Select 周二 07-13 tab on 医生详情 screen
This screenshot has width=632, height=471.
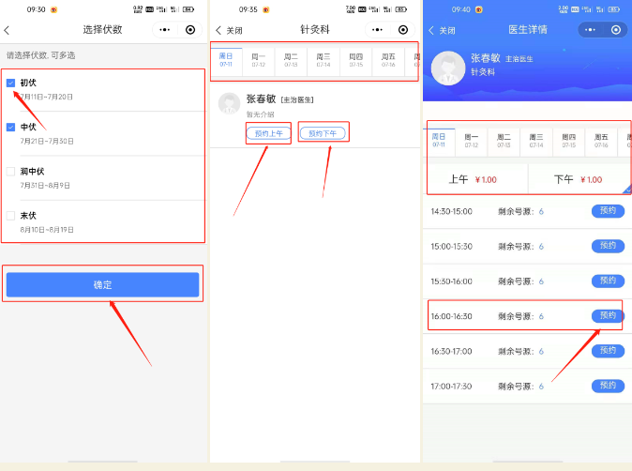pyautogui.click(x=504, y=141)
